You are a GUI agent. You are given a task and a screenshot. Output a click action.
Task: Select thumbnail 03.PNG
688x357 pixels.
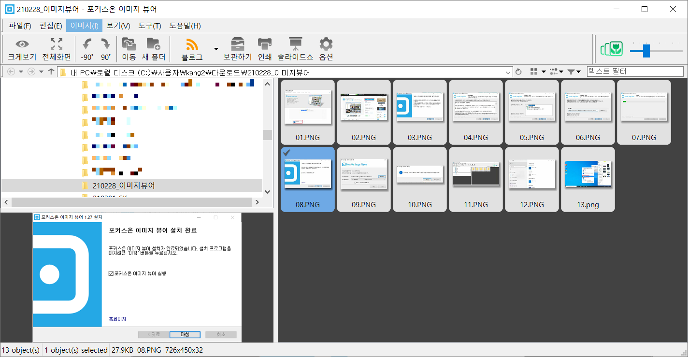[420, 112]
